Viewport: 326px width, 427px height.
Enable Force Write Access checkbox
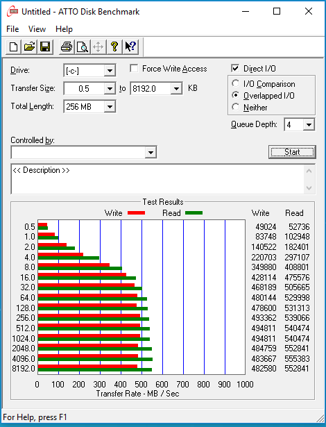[134, 68]
